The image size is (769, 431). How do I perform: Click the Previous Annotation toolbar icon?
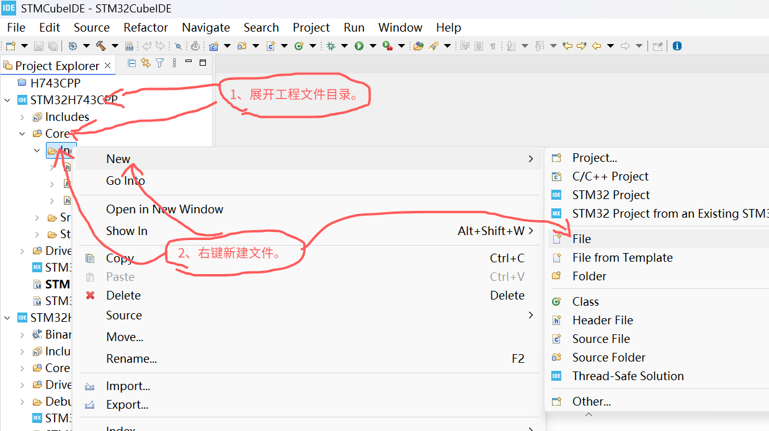539,46
